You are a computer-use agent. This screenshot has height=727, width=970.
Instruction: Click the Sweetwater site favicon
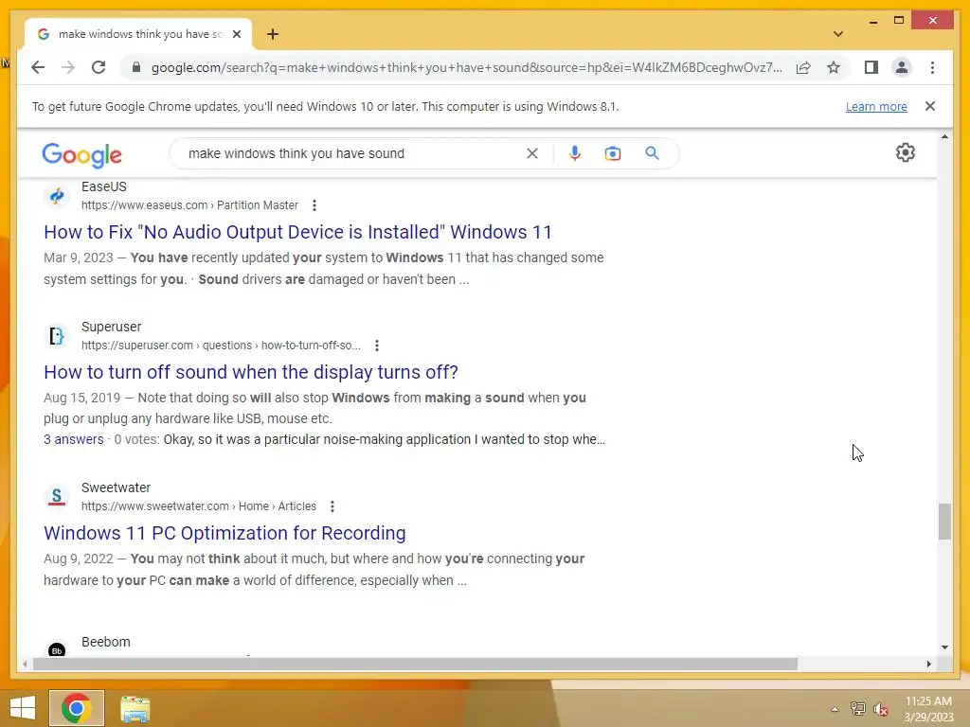[56, 497]
